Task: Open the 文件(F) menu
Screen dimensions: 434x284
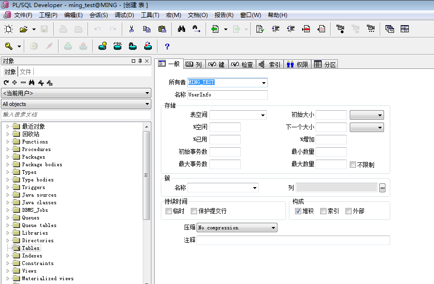Action: (23, 15)
